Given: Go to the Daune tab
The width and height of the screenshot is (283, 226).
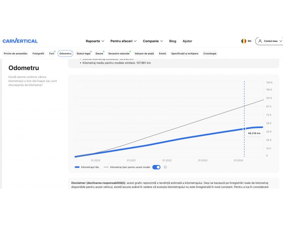Looking at the screenshot, I should [x=99, y=53].
